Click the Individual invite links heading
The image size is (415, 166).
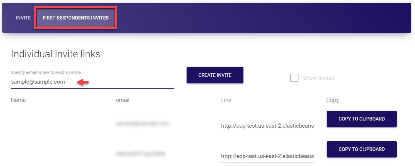click(56, 54)
